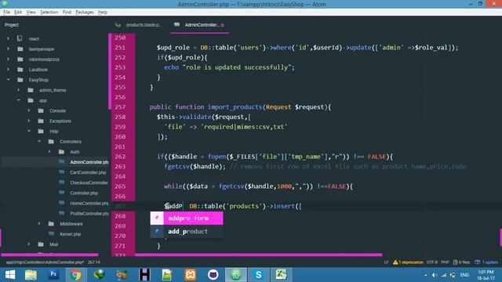The width and height of the screenshot is (502, 282).
Task: Open HomeController.php in the tree
Action: [89, 203]
